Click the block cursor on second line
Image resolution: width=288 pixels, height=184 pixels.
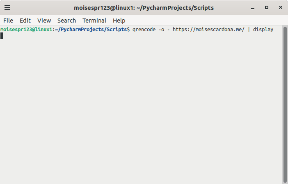point(2,36)
